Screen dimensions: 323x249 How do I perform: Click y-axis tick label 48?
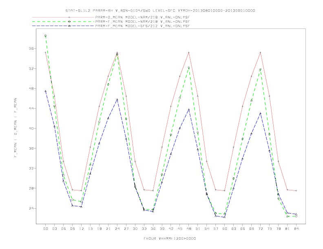(31, 89)
